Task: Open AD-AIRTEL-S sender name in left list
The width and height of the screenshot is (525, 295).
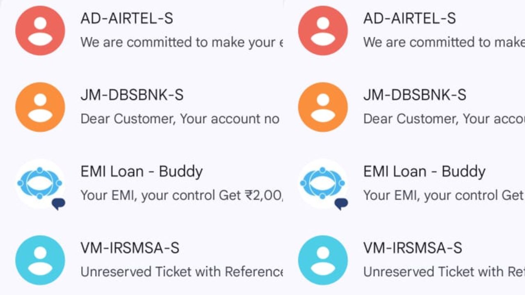Action: click(x=127, y=18)
